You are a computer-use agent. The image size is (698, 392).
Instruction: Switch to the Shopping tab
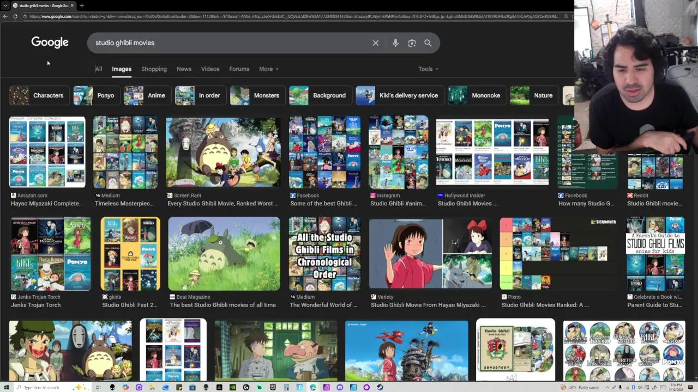pos(154,69)
